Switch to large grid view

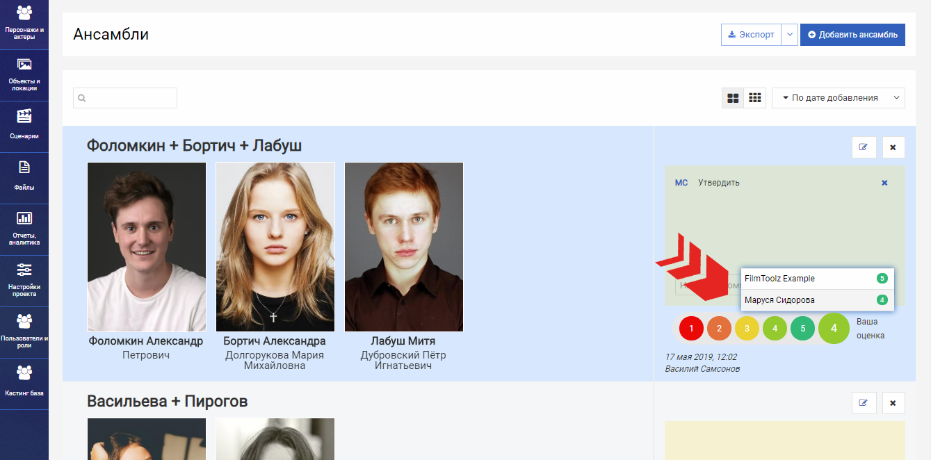coord(733,98)
